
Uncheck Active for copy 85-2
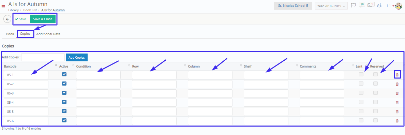click(64, 84)
